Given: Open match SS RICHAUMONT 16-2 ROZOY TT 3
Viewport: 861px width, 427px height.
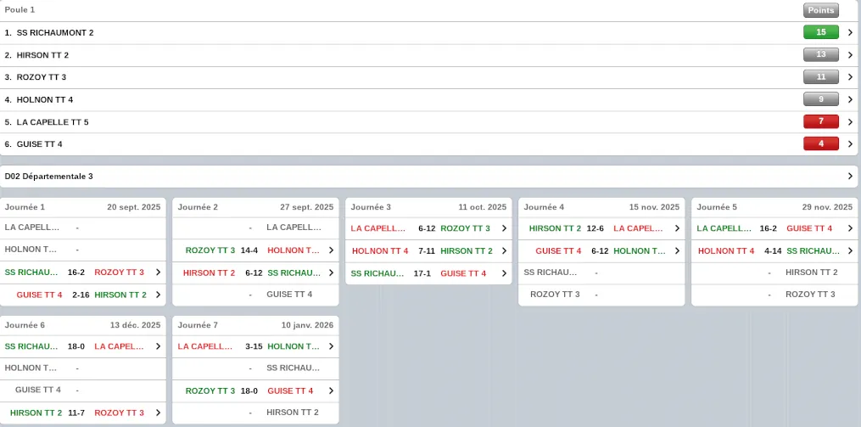Looking at the screenshot, I should click(83, 272).
